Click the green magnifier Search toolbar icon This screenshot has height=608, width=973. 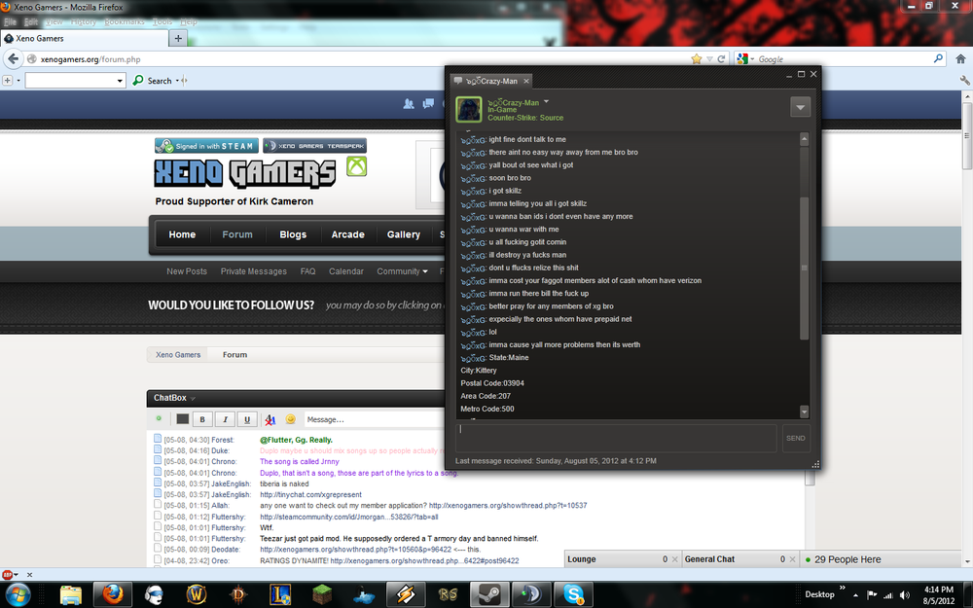coord(138,81)
